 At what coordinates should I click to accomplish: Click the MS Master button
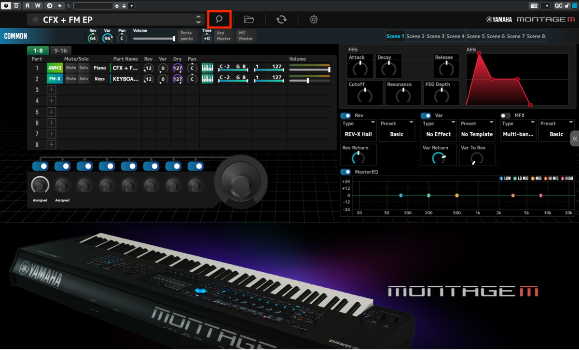246,36
